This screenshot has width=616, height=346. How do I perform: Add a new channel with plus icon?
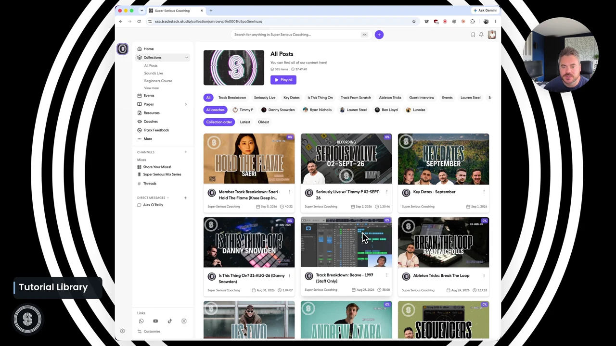[185, 152]
